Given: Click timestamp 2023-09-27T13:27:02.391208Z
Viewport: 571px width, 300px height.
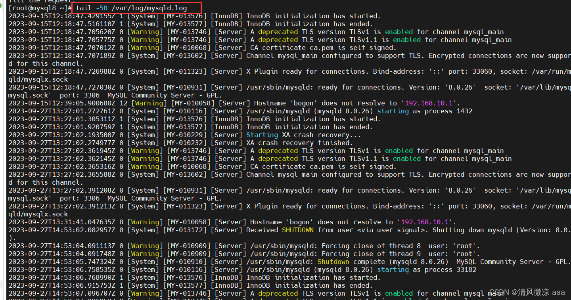Looking at the screenshot, I should (62, 190).
